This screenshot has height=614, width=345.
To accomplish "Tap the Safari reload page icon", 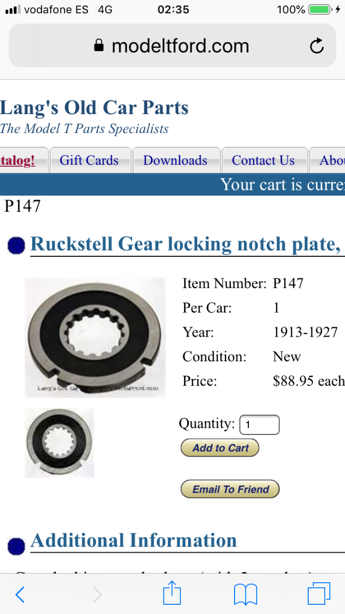I will 317,46.
